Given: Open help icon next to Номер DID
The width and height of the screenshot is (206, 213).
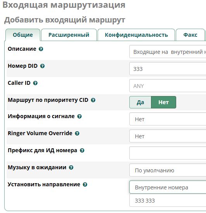Looking at the screenshot, I should [x=42, y=66].
